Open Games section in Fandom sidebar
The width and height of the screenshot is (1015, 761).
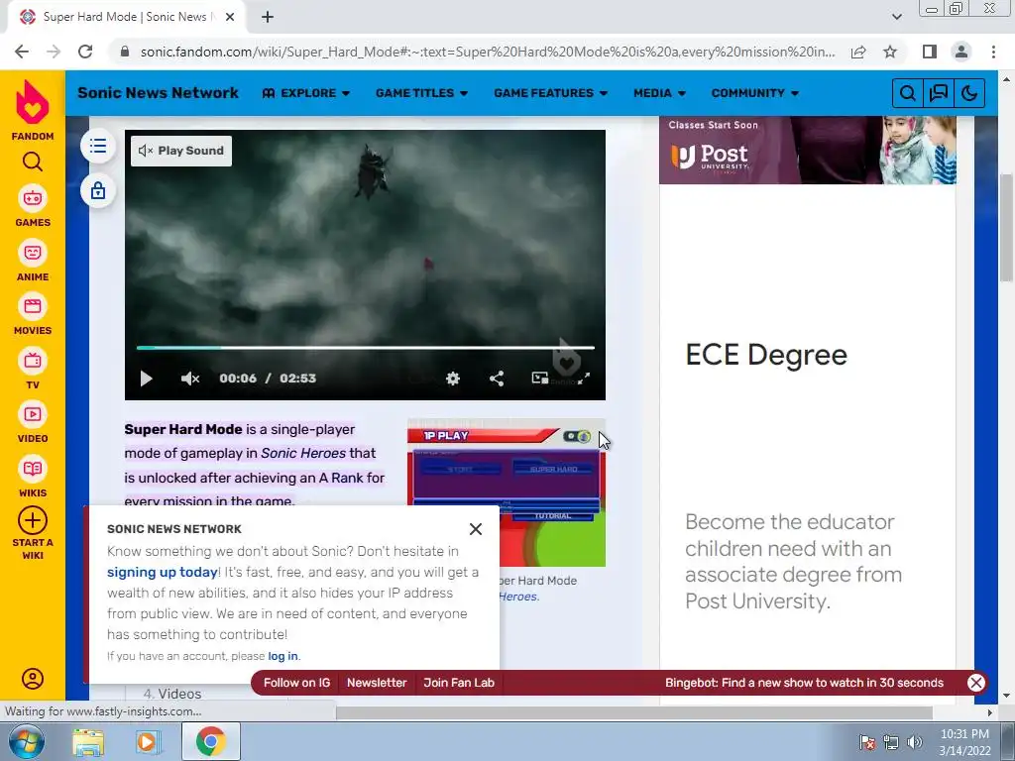point(33,207)
